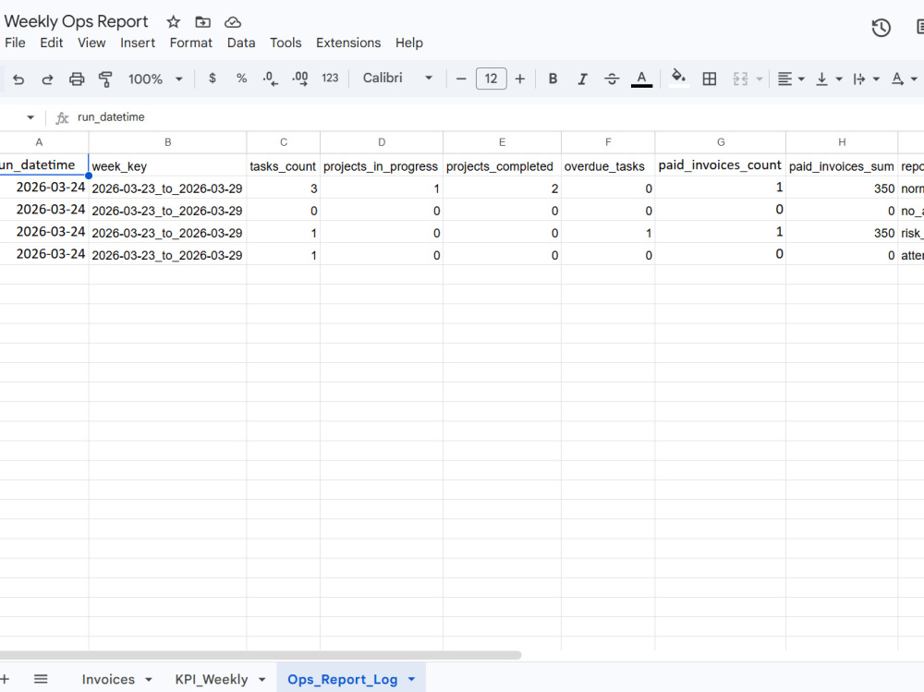Decrease font size with minus button
The height and width of the screenshot is (692, 924).
[x=461, y=79]
